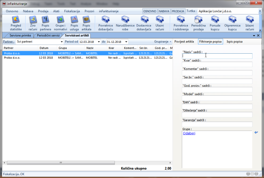
Task: Open Periodična prodaja icon
Action: click(198, 23)
